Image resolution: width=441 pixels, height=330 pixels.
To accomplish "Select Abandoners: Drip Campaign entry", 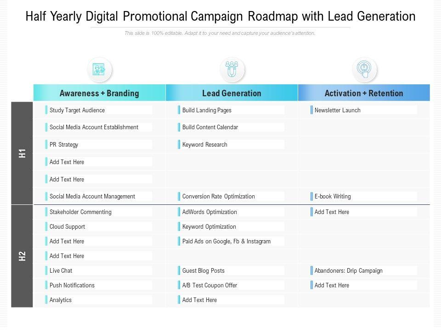I will tap(349, 270).
